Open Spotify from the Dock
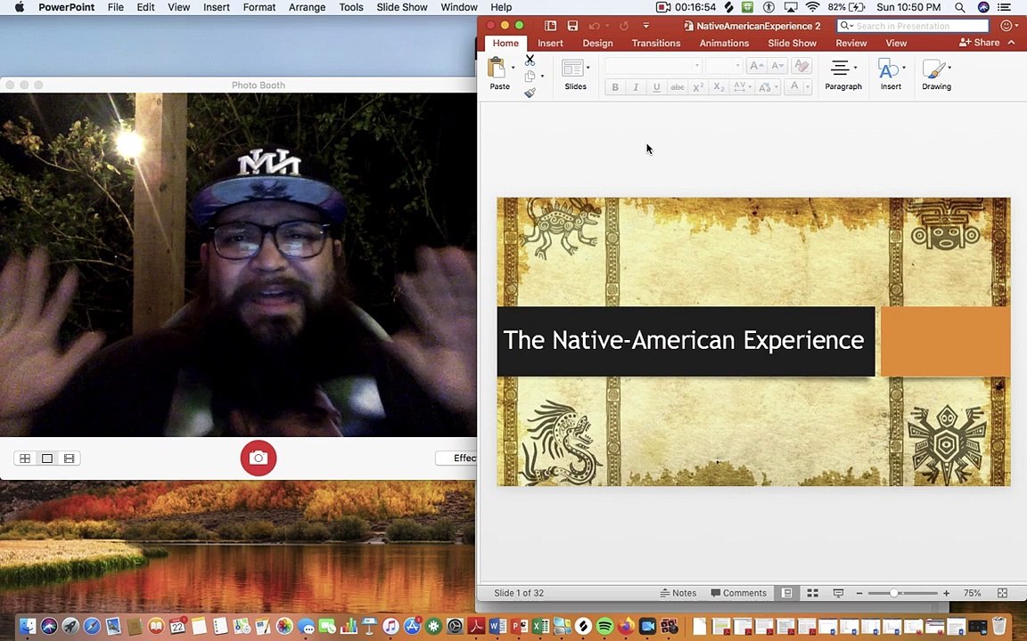 pos(604,627)
